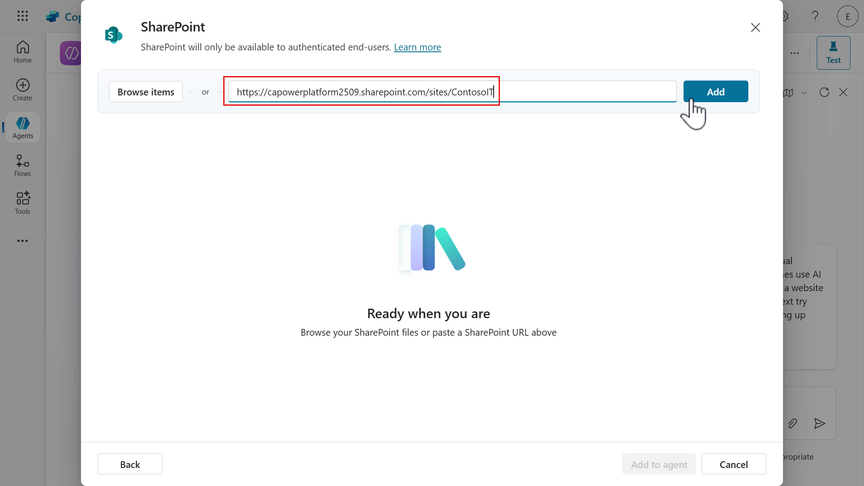Select Agents in the sidebar
The height and width of the screenshot is (486, 864).
(x=22, y=127)
